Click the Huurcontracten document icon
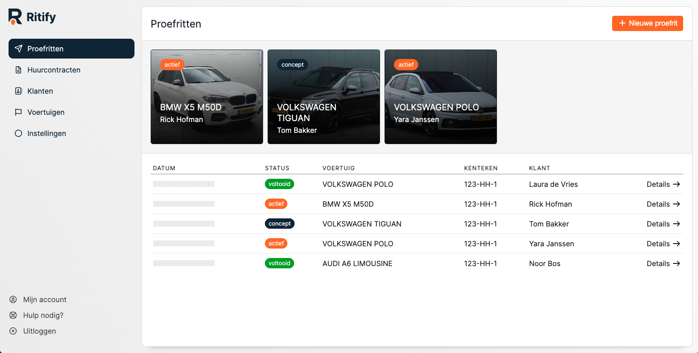Viewport: 698px width, 353px height. tap(18, 70)
